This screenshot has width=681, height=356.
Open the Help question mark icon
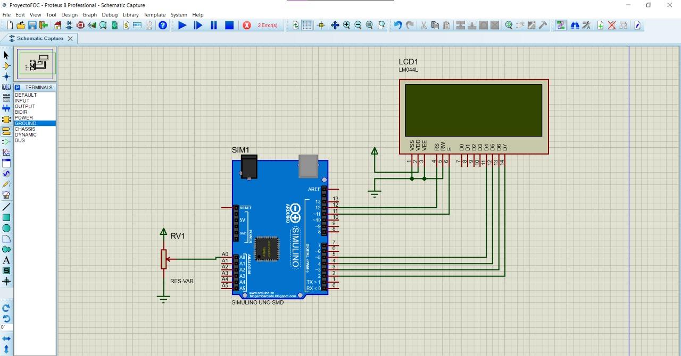coord(163,25)
